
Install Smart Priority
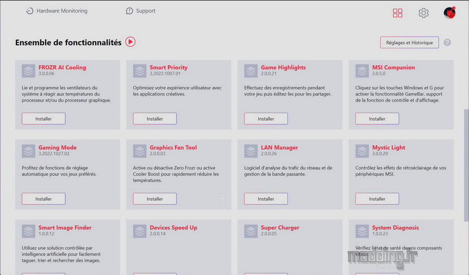[x=155, y=119]
